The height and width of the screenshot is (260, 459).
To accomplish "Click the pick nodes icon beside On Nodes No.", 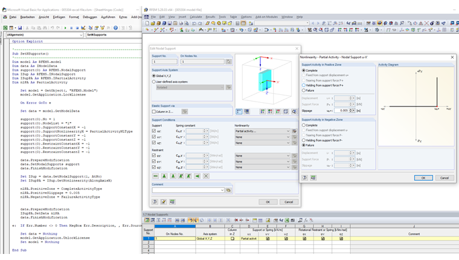I will (x=228, y=62).
